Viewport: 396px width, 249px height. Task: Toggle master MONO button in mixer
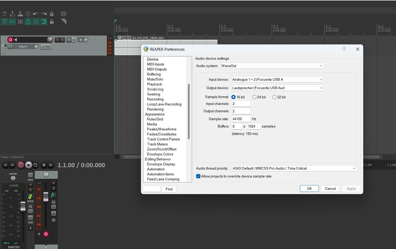[x=30, y=175]
